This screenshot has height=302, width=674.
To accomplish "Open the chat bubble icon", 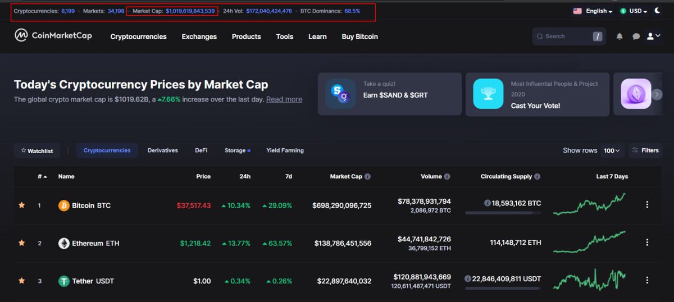I will click(x=636, y=36).
